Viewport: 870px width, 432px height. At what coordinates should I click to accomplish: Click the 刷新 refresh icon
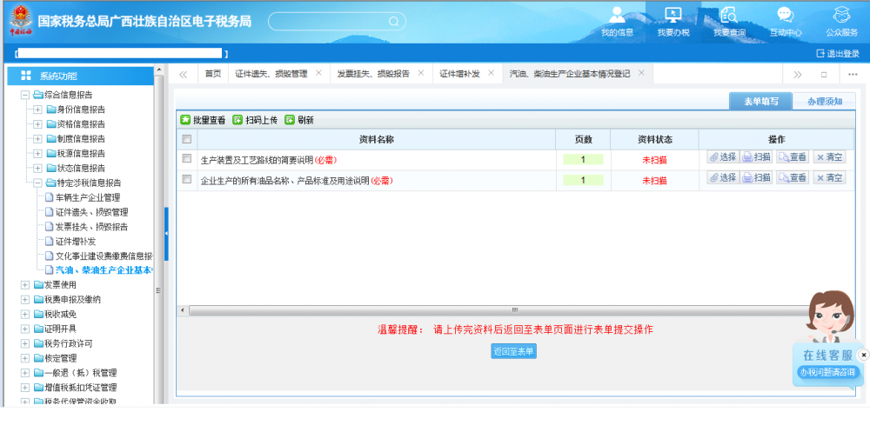point(290,120)
